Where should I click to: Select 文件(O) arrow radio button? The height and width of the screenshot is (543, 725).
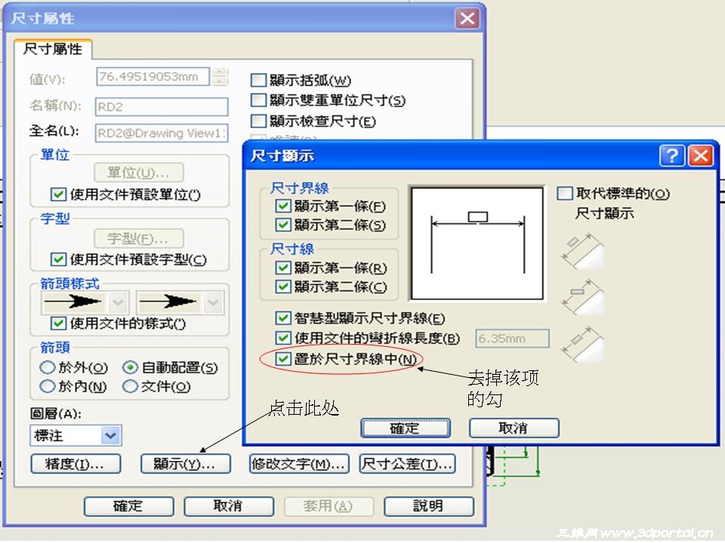click(x=131, y=386)
